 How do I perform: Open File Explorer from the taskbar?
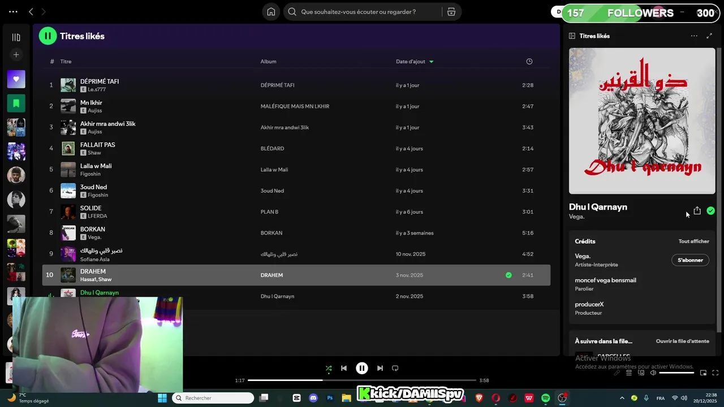click(x=346, y=398)
